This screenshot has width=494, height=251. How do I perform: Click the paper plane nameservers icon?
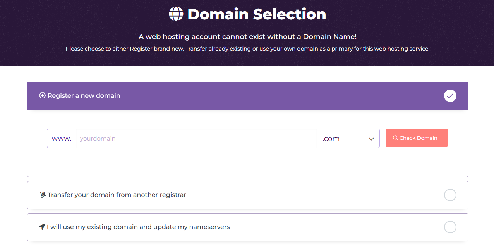(x=42, y=227)
